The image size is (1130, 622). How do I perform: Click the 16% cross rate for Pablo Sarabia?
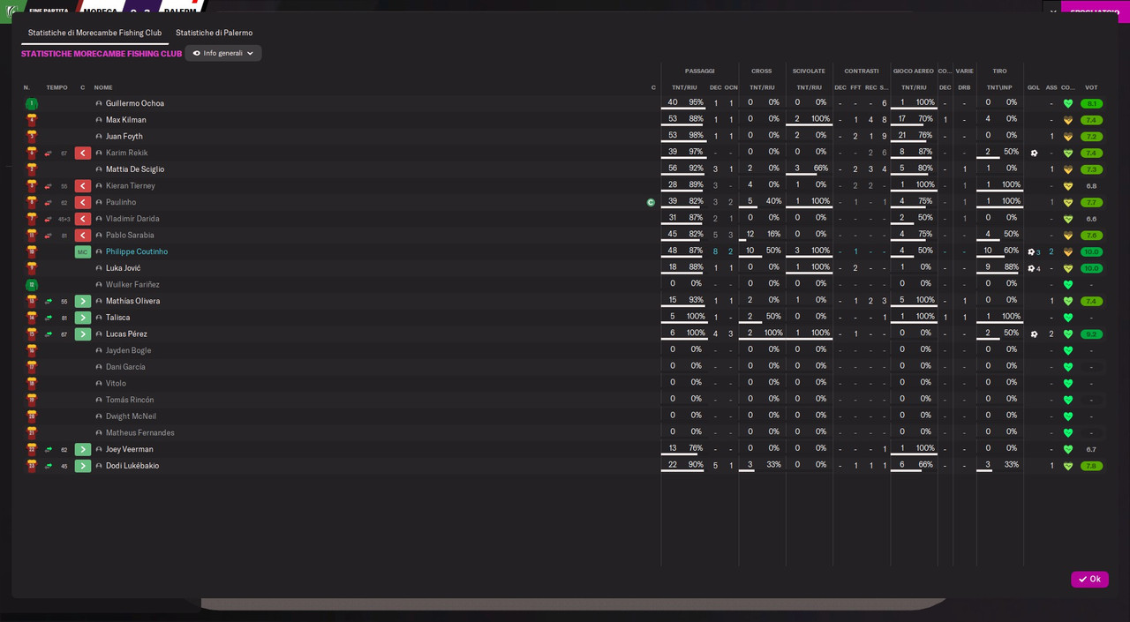click(x=774, y=235)
